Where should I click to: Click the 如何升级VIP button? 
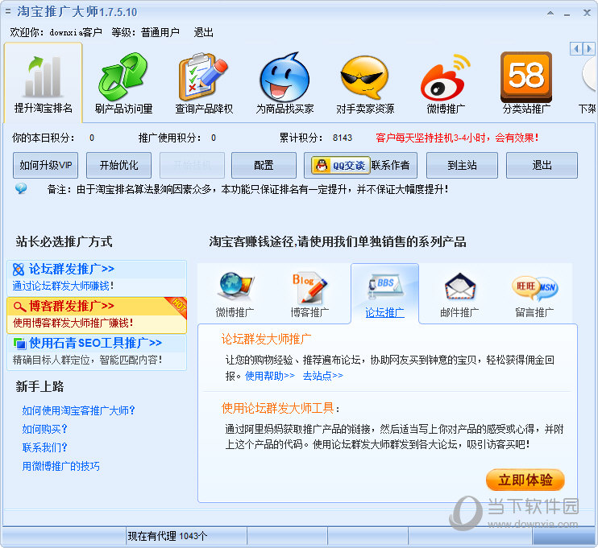[x=45, y=165]
